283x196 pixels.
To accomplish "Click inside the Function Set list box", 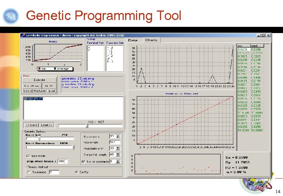I will tap(115, 58).
